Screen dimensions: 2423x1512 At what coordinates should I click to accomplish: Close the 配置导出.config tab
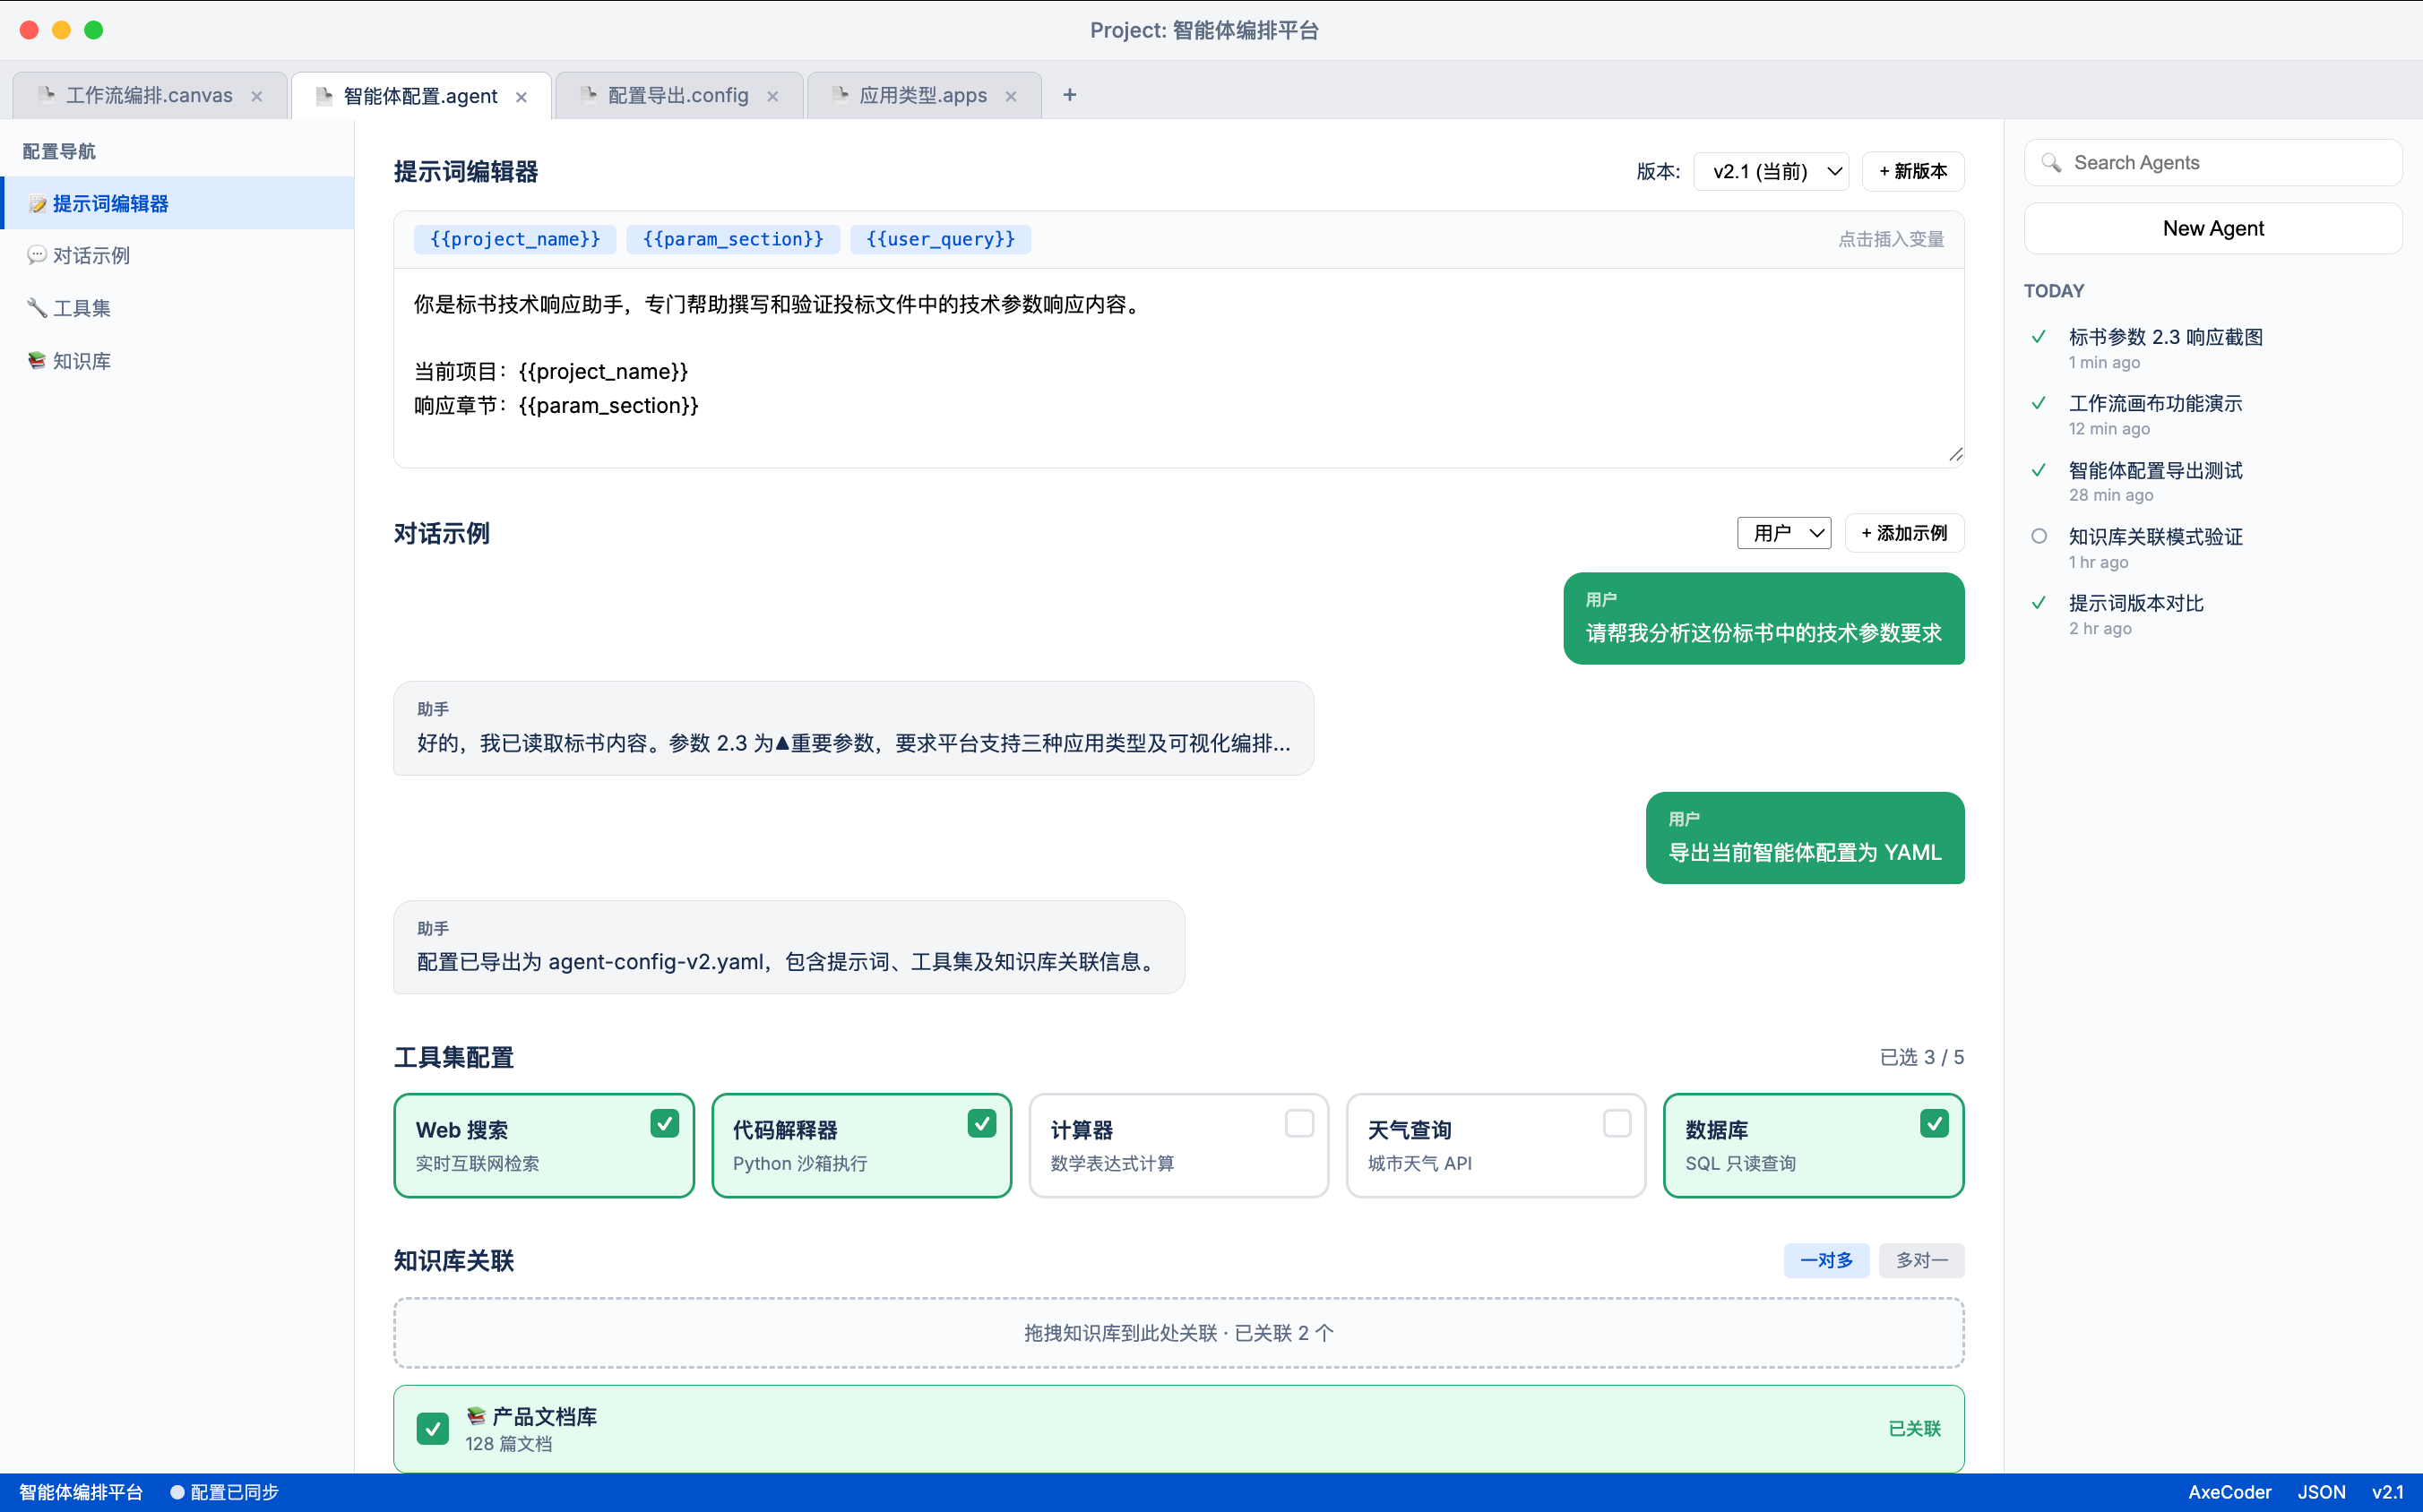(x=772, y=96)
